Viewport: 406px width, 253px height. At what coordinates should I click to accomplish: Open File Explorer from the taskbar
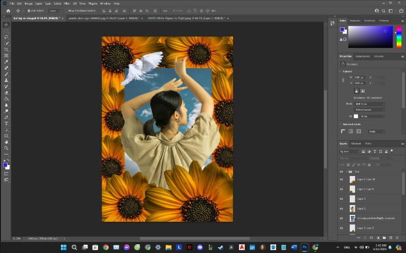point(169,247)
